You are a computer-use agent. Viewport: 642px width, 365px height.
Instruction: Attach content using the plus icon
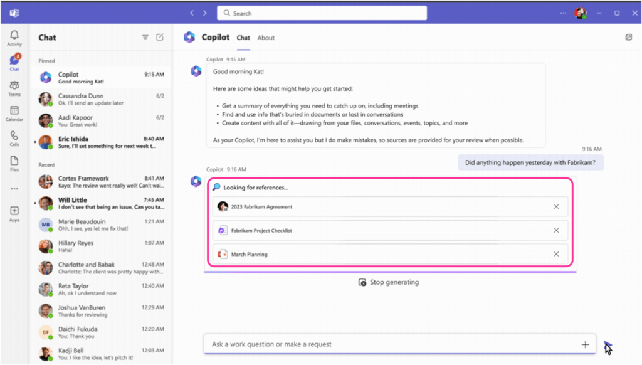(x=586, y=344)
